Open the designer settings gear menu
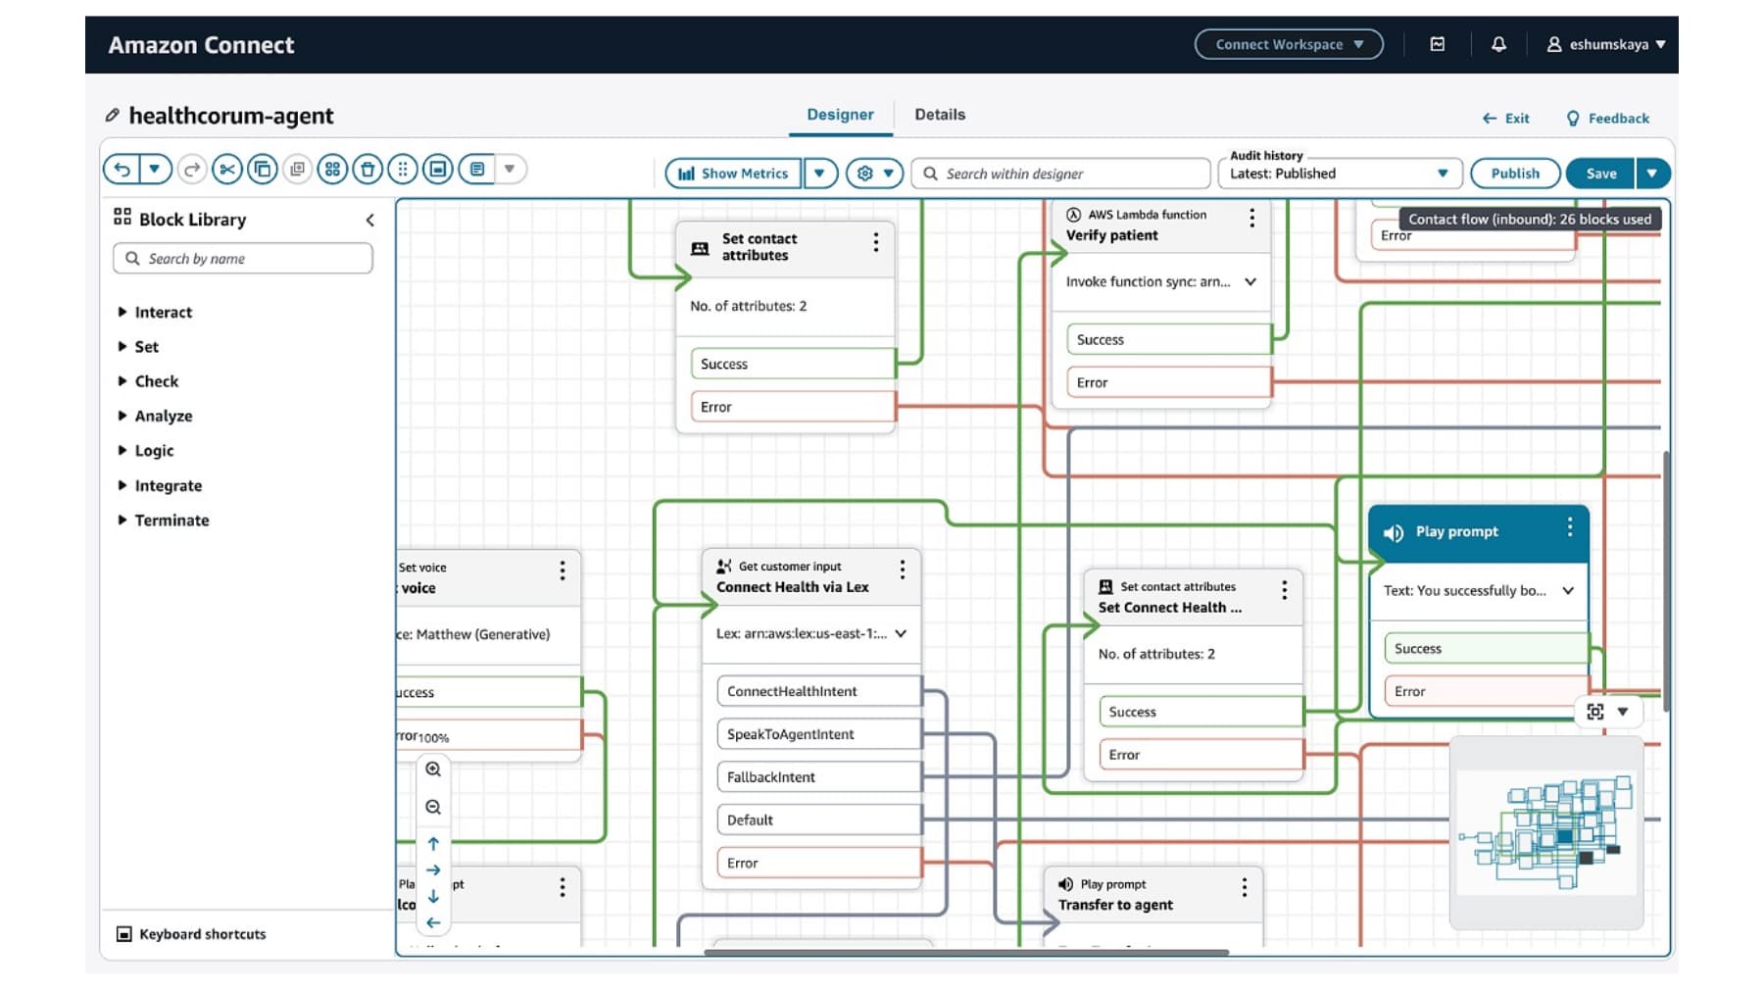The height and width of the screenshot is (993, 1764). (874, 174)
